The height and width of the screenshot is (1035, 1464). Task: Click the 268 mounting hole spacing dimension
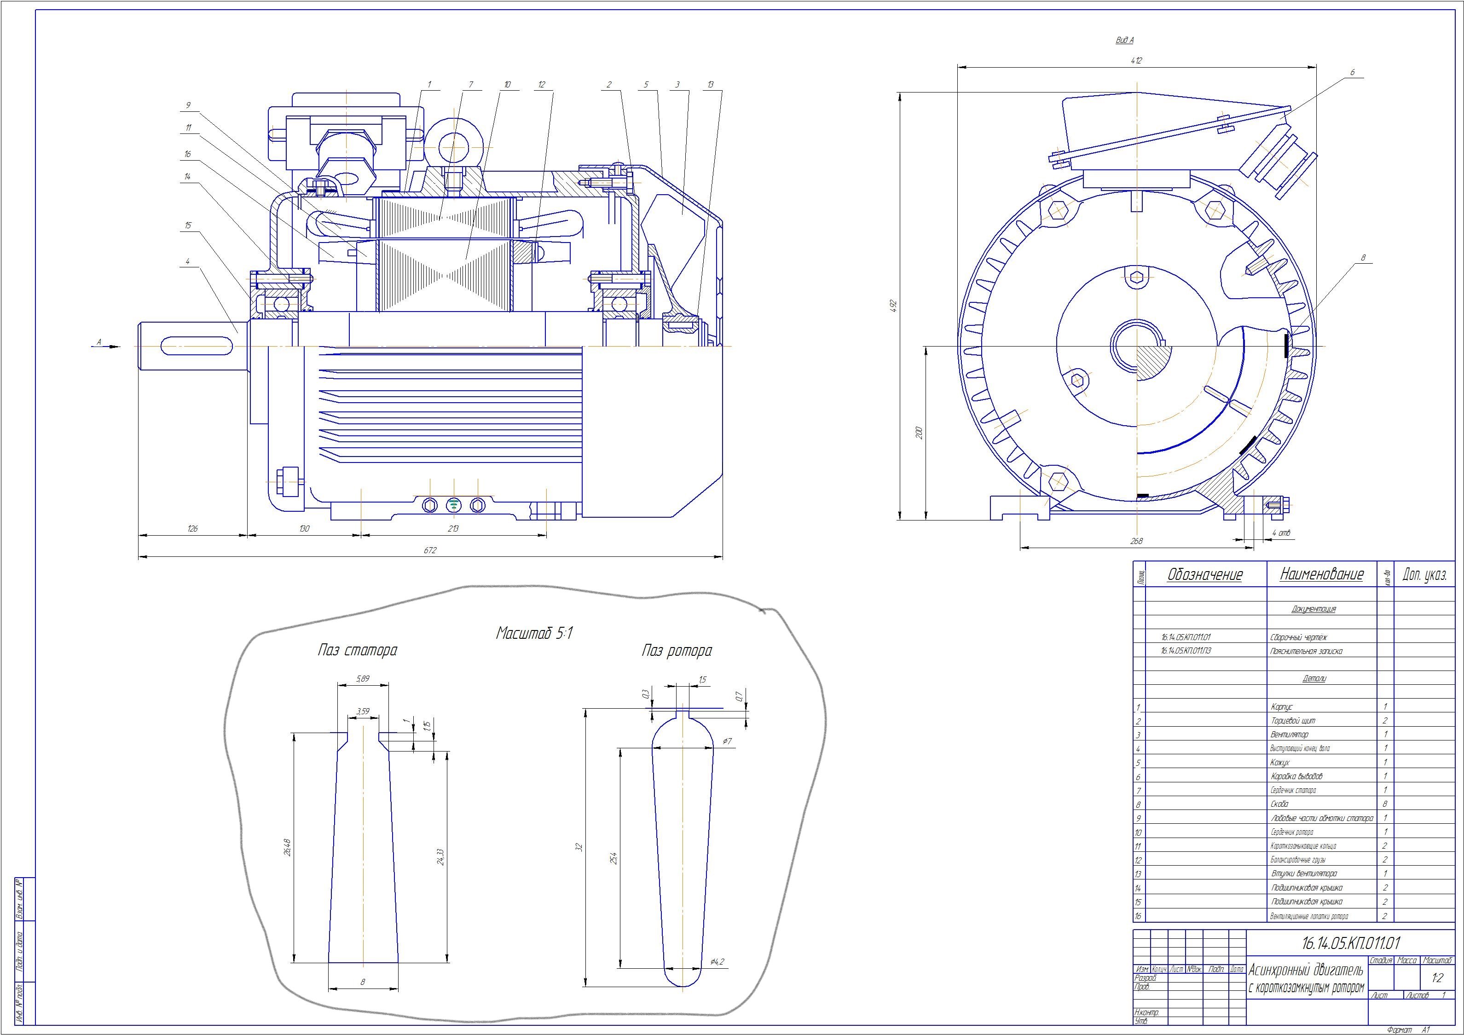pos(1136,541)
